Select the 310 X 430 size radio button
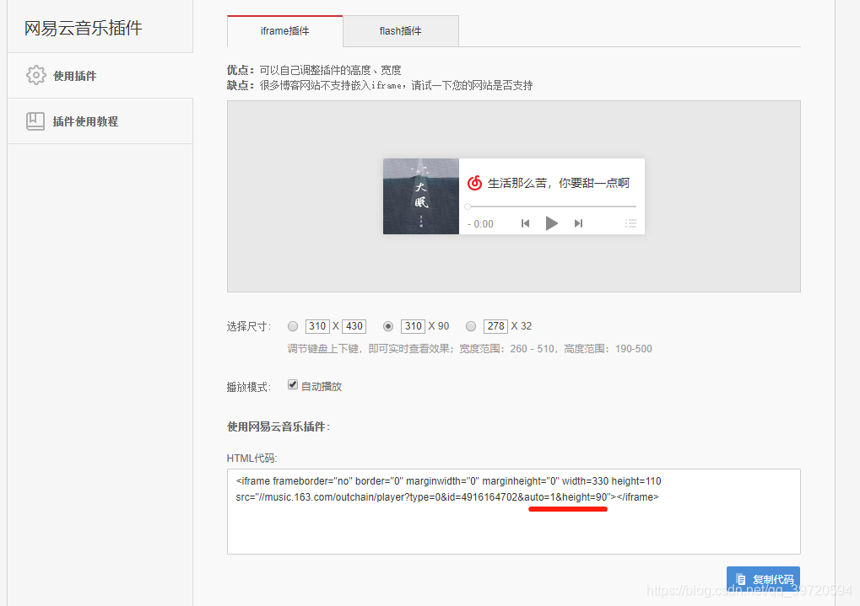 point(293,326)
